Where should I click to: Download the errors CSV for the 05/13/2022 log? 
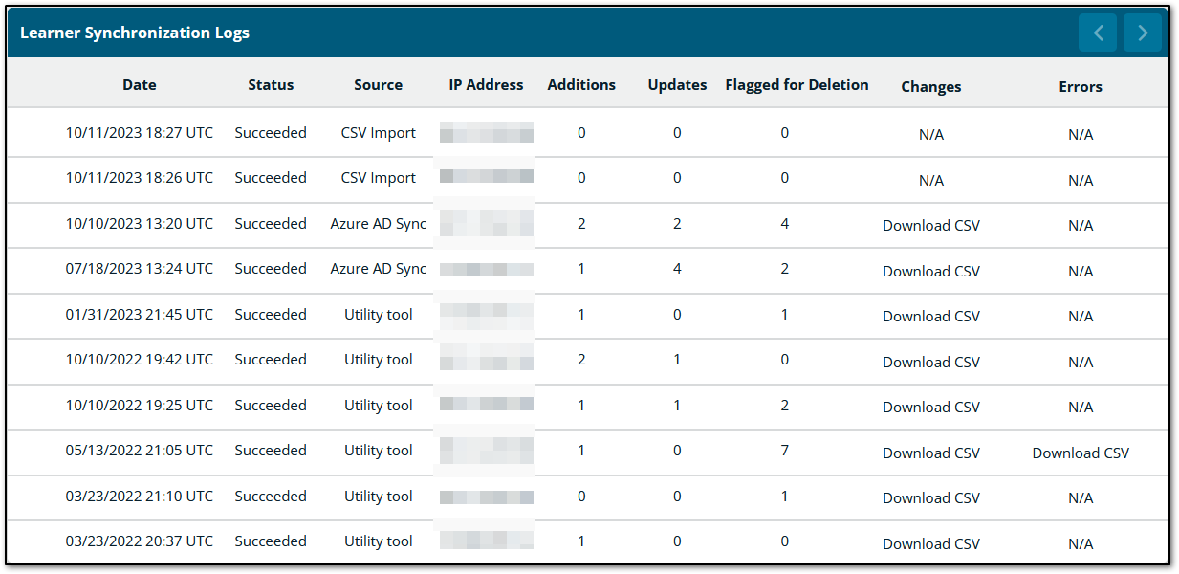[x=1081, y=453]
